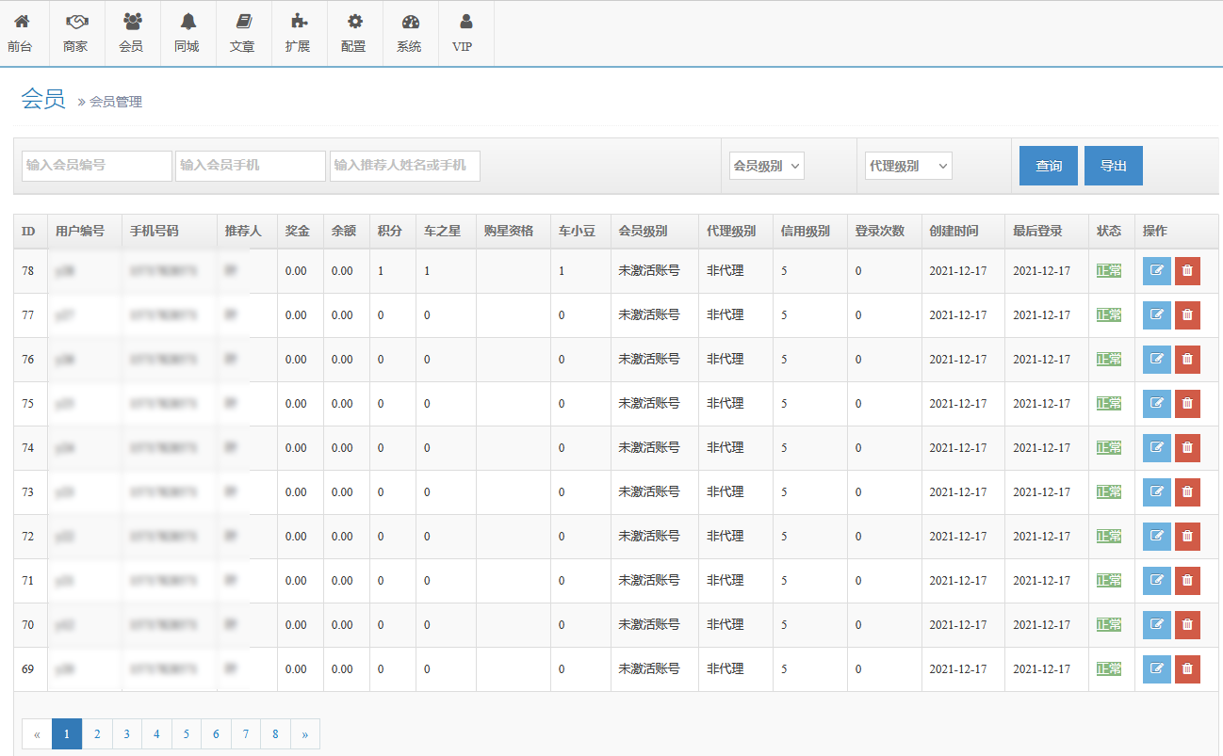Click the red trash icon for ID 77
1223x756 pixels.
click(x=1187, y=315)
